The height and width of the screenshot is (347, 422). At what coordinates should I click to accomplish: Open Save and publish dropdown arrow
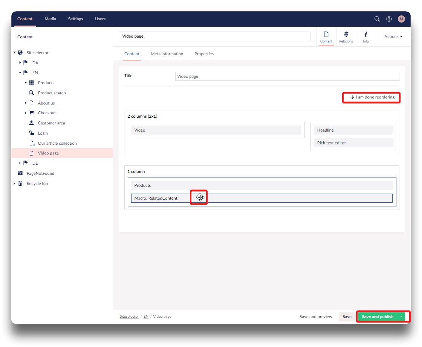click(x=401, y=317)
